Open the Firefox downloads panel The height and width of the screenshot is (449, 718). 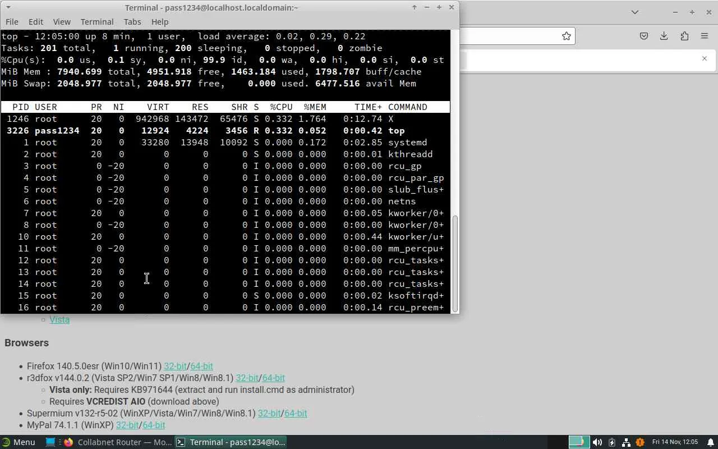click(664, 36)
